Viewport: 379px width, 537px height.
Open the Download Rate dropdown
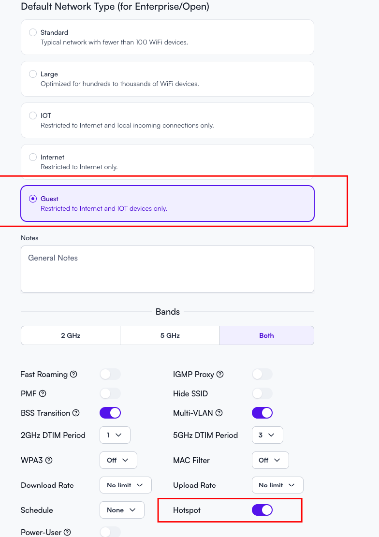(x=125, y=485)
